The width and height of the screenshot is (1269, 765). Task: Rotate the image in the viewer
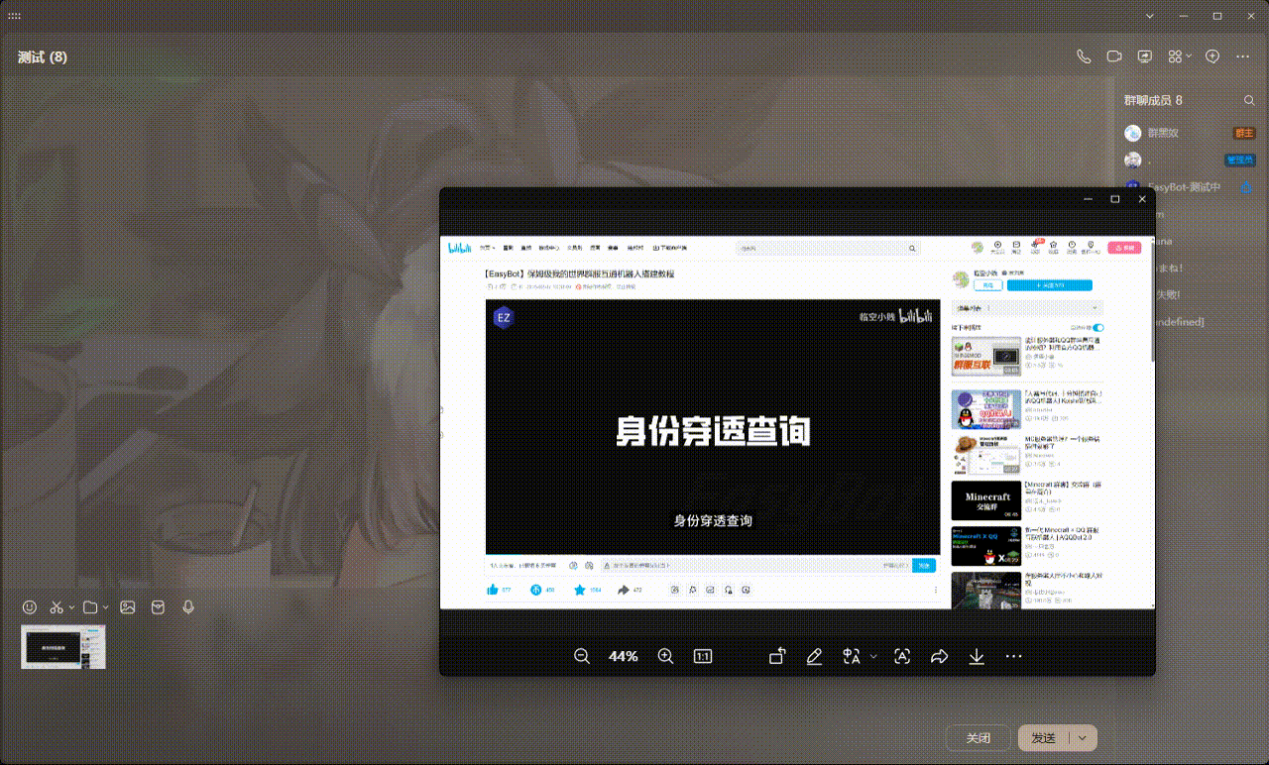coord(777,656)
